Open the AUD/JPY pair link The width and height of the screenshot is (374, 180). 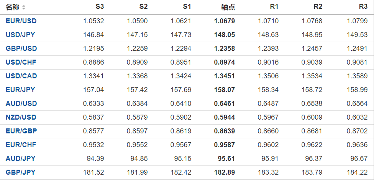pos(20,159)
